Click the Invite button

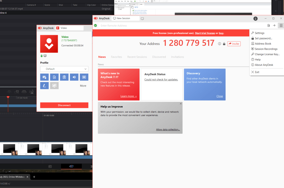click(x=234, y=44)
